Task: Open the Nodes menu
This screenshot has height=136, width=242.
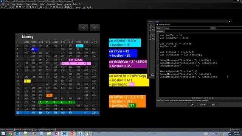Action: point(42,4)
